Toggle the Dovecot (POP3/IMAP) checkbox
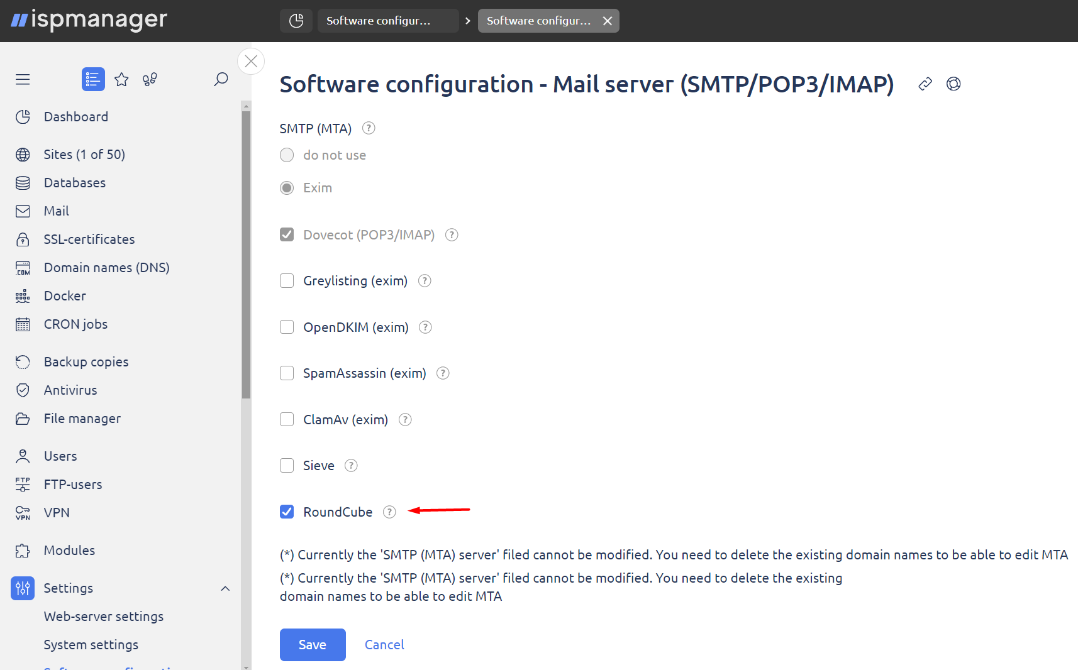Image resolution: width=1078 pixels, height=670 pixels. pyautogui.click(x=287, y=234)
